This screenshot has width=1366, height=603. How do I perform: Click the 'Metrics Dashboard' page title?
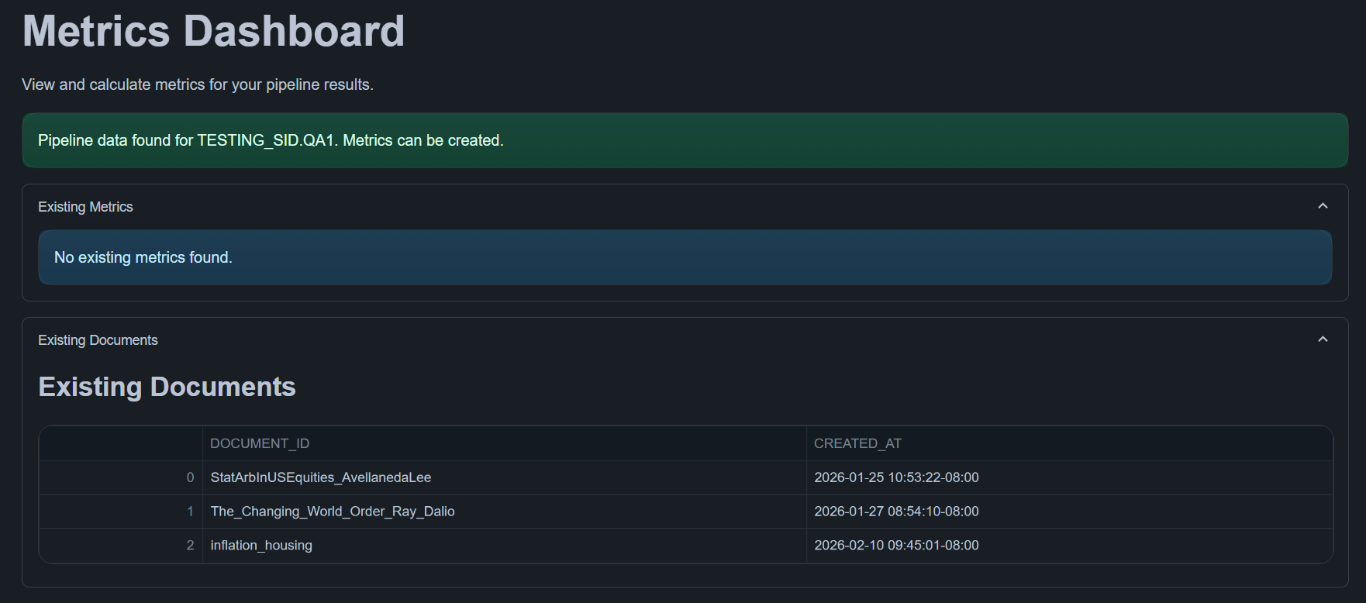point(213,32)
